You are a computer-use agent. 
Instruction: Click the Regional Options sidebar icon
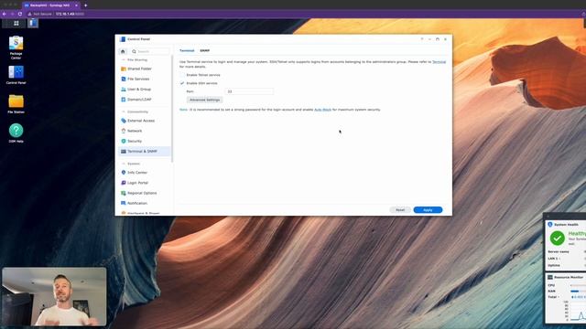coord(124,193)
